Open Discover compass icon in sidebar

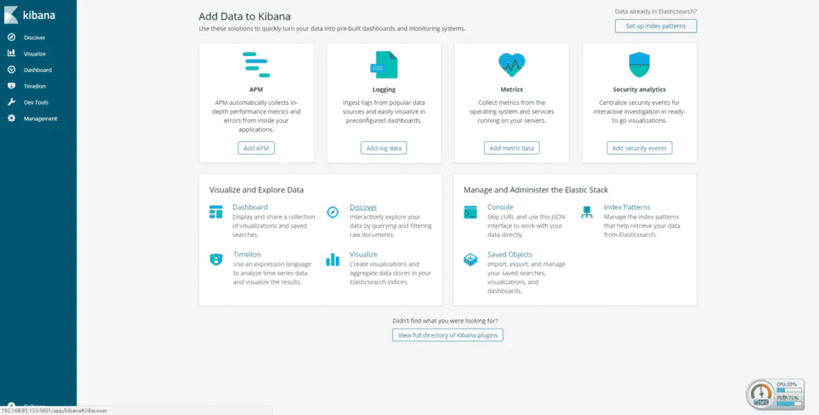12,37
